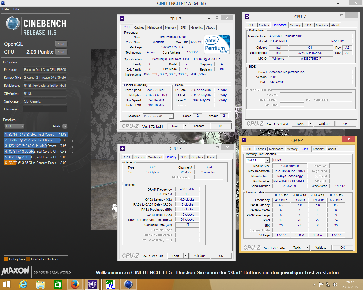This screenshot has height=290, width=363.
Task: Open the CPU dropdown in the Rangliste
Action: [14, 126]
